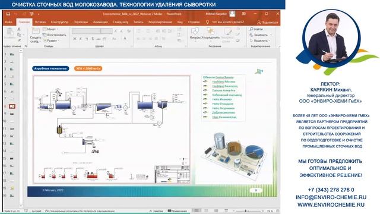Center text in paragraph group
Screen dimensions: 380x214
point(144,39)
